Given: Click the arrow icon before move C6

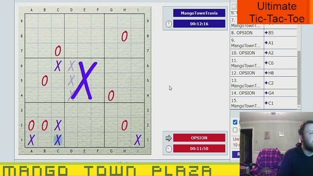Looking at the screenshot, I should coord(266,63).
